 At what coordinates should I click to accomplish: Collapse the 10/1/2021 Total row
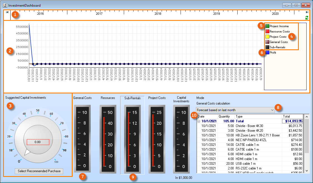pos(199,121)
